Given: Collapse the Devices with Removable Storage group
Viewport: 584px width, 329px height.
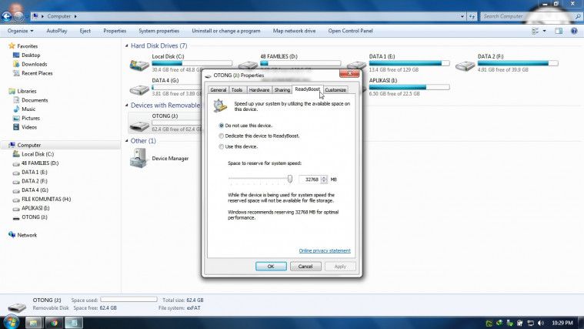Looking at the screenshot, I should pos(127,106).
